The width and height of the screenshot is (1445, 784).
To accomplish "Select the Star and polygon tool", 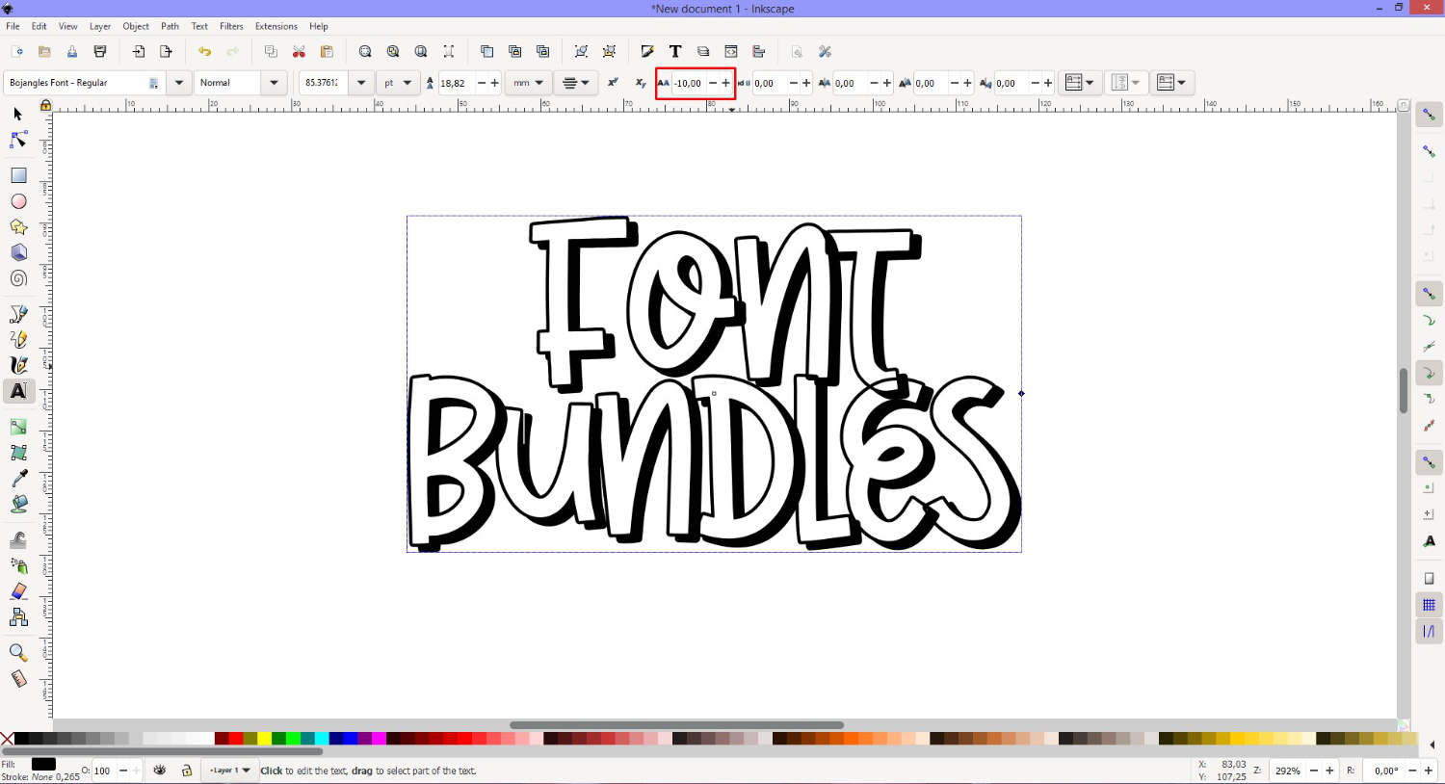I will (x=18, y=227).
